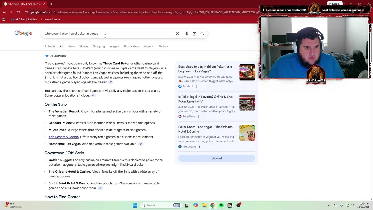Show hidden system tray icons
Image resolution: width=373 pixels, height=210 pixels.
pyautogui.click(x=329, y=205)
